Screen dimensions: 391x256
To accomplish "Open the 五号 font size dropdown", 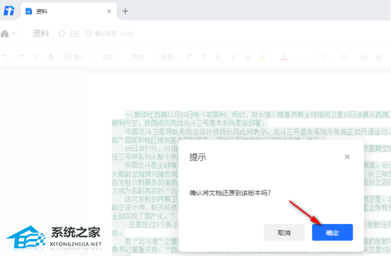I will click(x=169, y=57).
